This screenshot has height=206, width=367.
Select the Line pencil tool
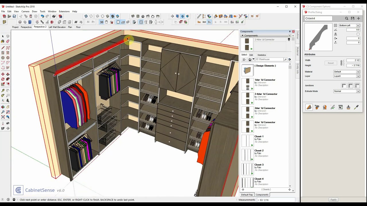(x=3, y=48)
